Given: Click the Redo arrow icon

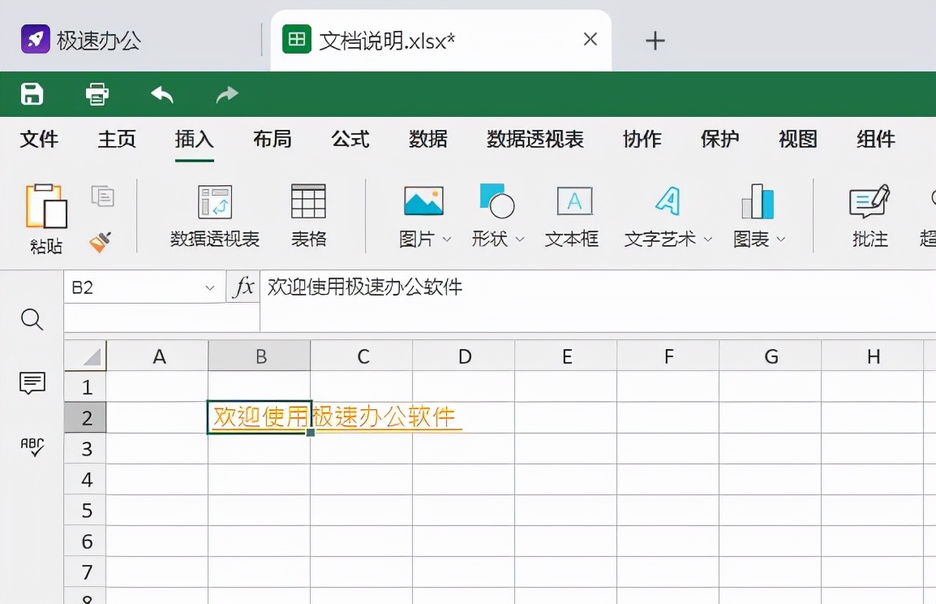Looking at the screenshot, I should (x=226, y=94).
